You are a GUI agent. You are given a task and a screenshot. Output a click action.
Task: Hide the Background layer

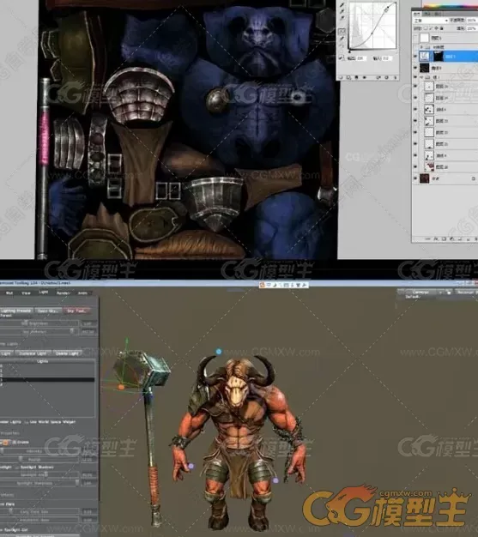pyautogui.click(x=415, y=178)
